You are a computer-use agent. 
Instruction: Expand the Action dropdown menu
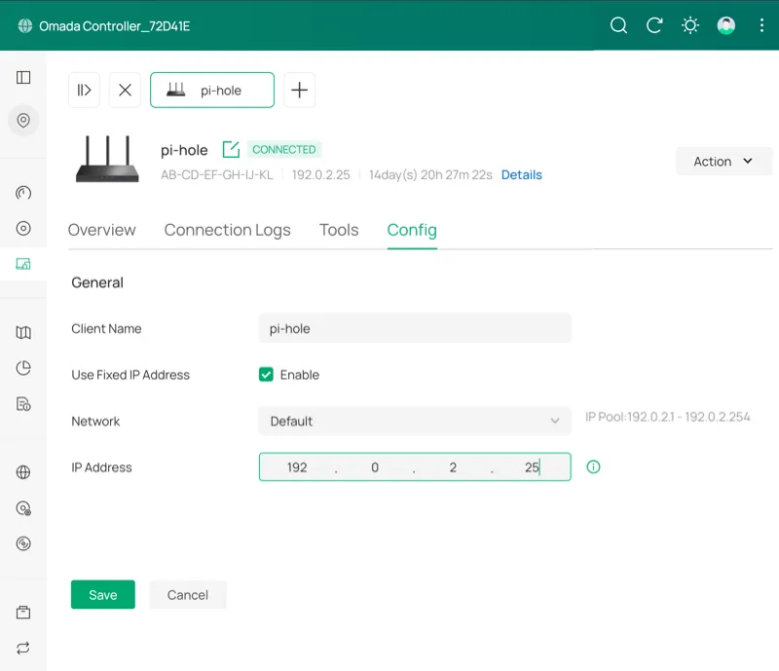point(723,161)
